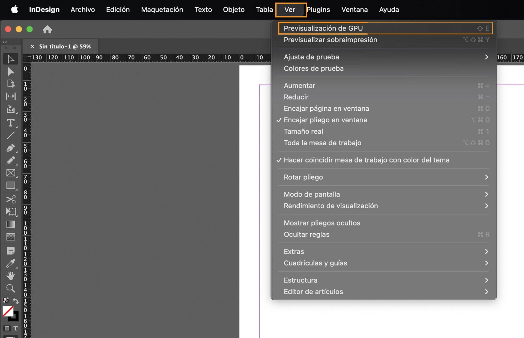
Task: Select the Direct Selection tool
Action: [11, 71]
